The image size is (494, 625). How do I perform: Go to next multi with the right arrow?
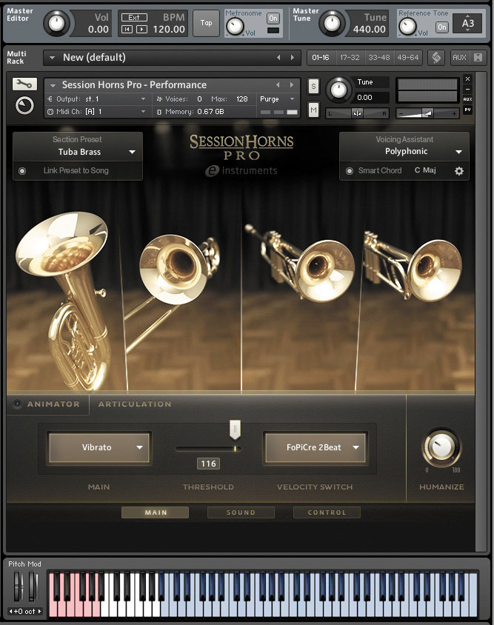click(x=293, y=58)
